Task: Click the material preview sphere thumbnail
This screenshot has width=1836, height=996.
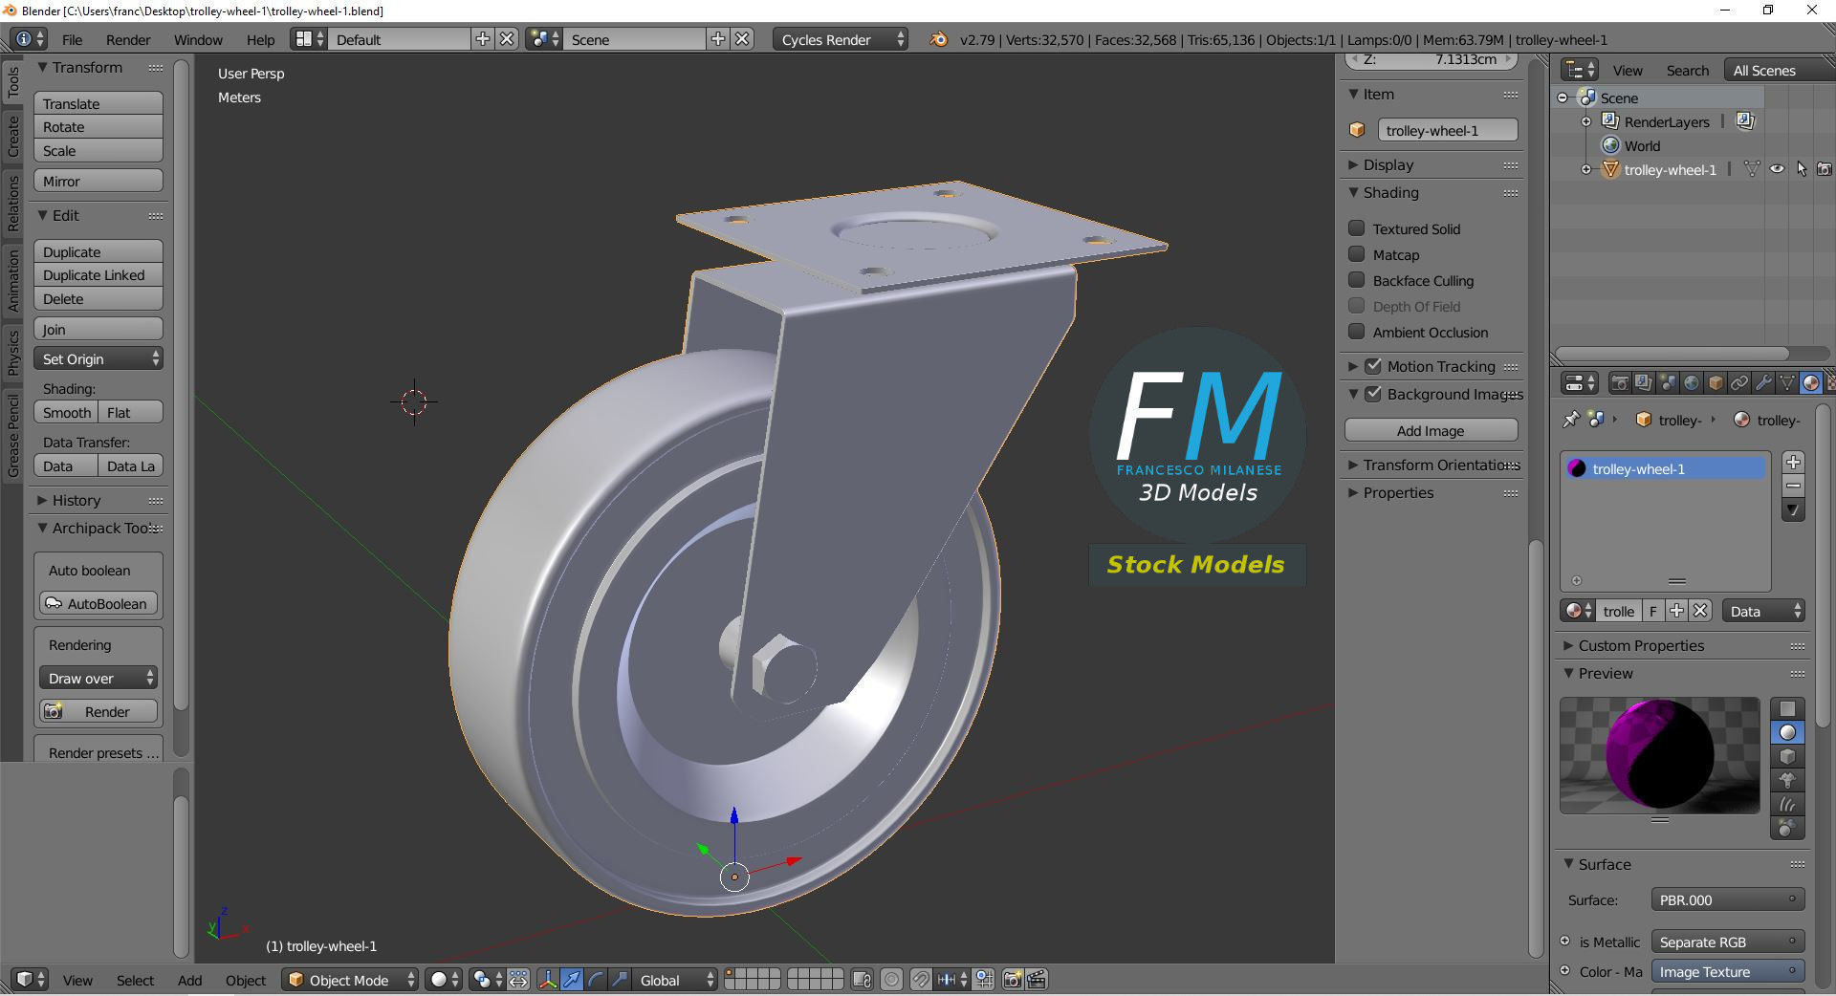Action: coord(1659,755)
